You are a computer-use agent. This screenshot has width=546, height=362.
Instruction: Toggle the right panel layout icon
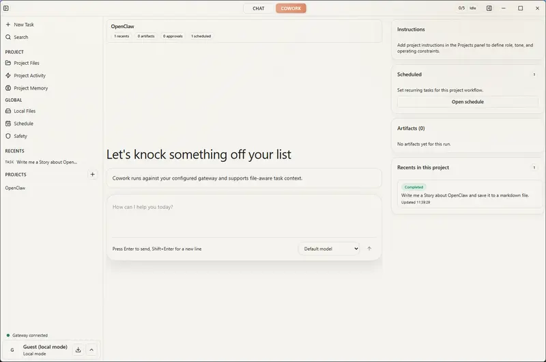point(489,8)
